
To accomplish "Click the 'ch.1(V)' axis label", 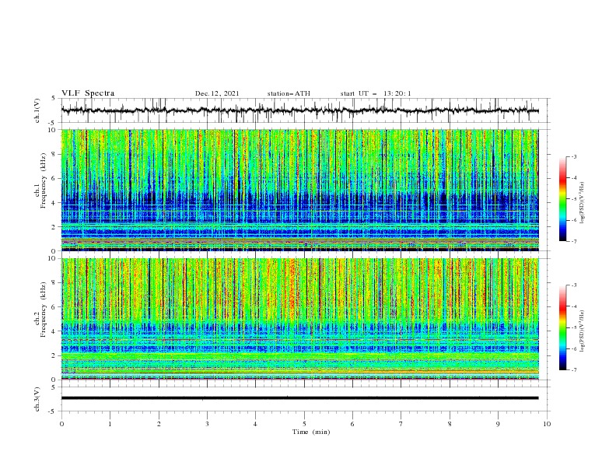I will click(37, 110).
